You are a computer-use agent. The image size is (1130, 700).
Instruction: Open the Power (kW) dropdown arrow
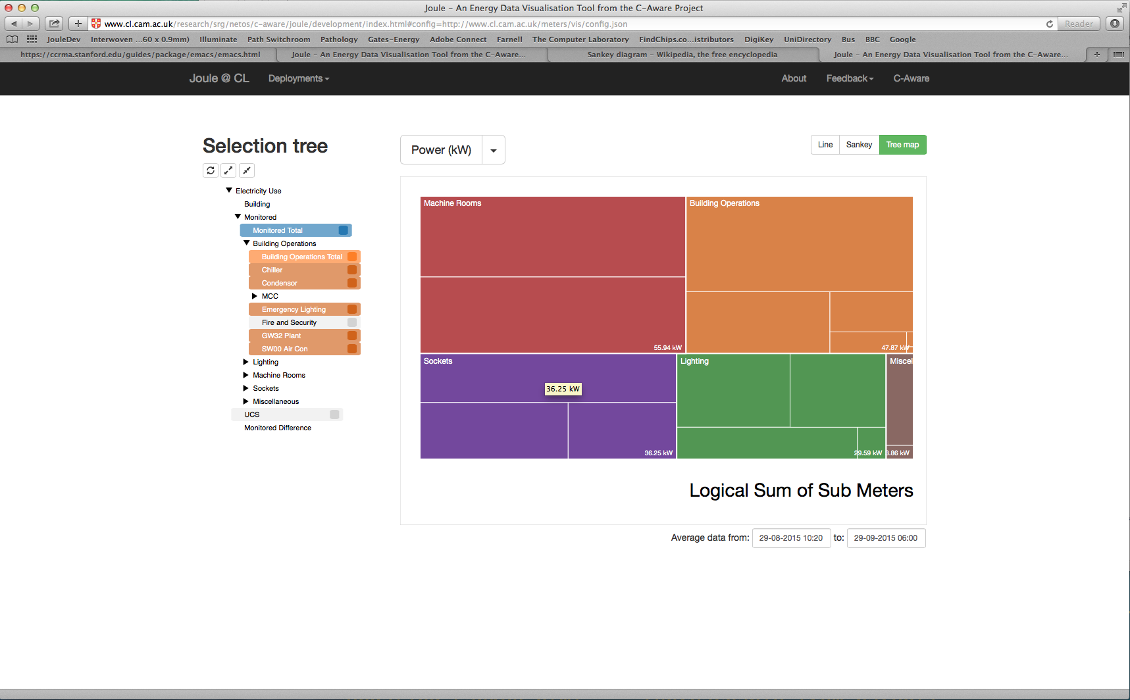click(494, 150)
